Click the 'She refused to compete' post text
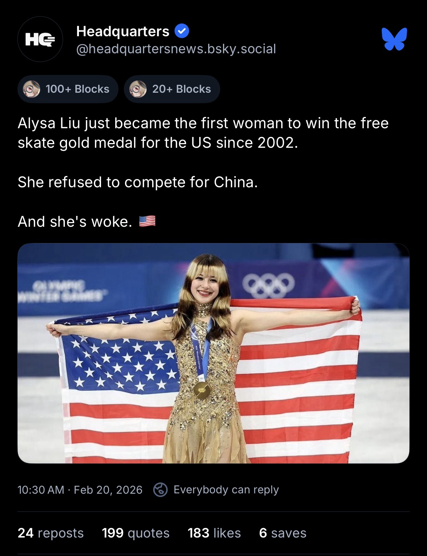 (x=138, y=182)
